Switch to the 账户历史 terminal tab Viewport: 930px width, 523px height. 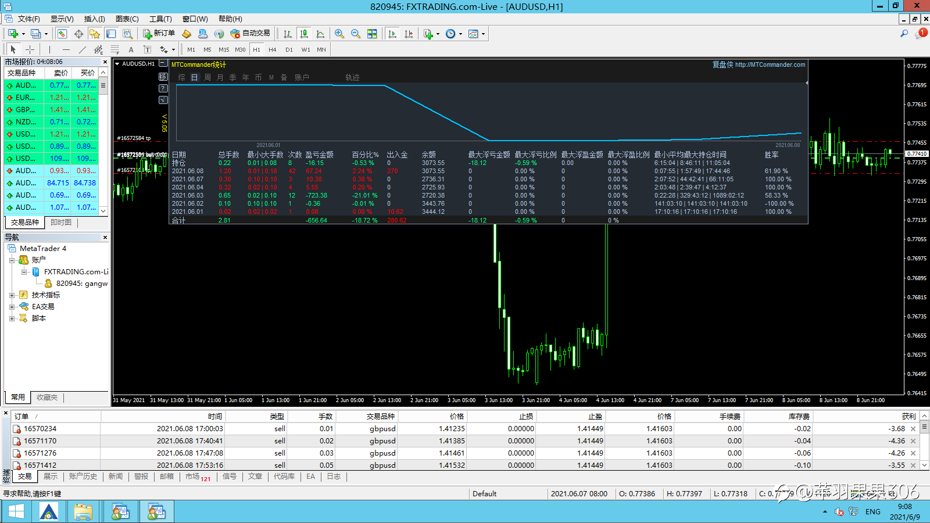coord(83,477)
